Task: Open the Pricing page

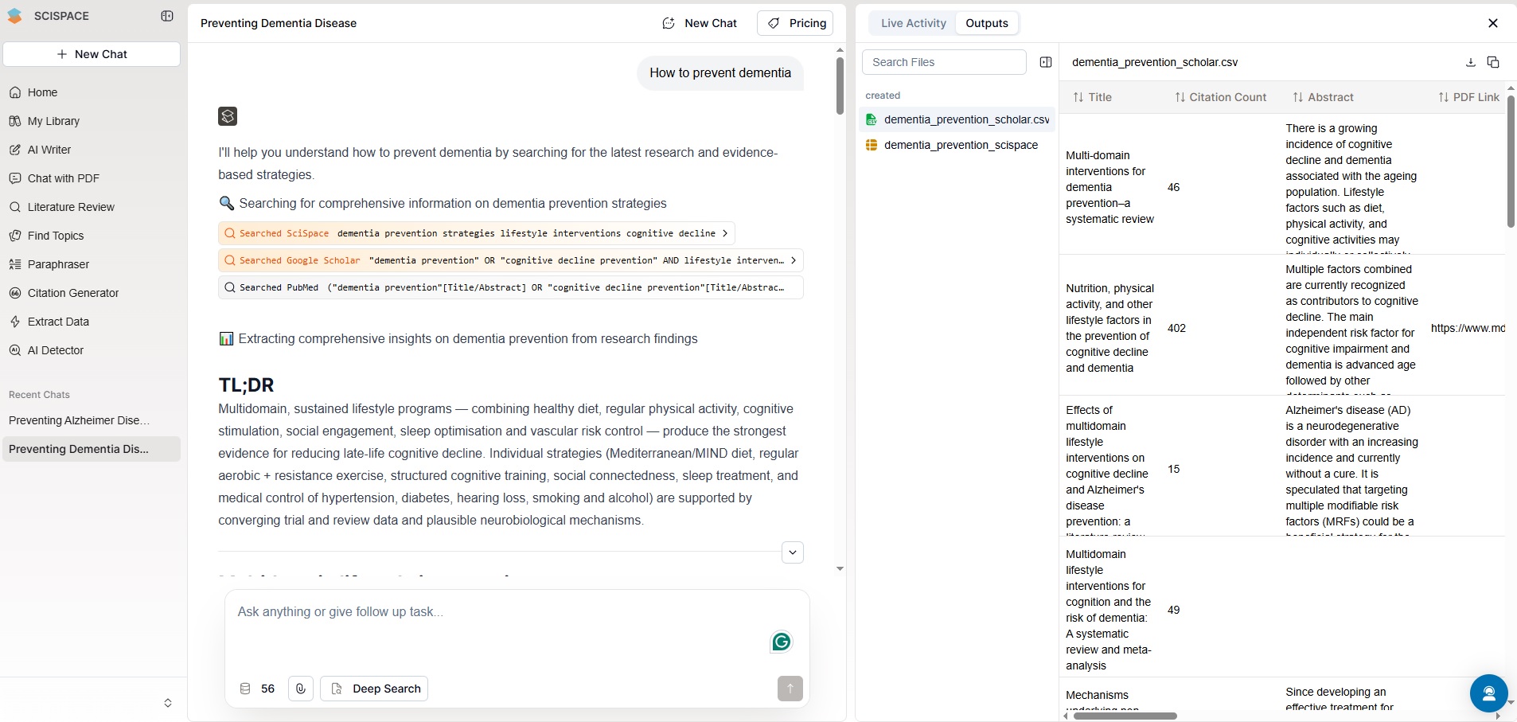Action: pos(795,23)
